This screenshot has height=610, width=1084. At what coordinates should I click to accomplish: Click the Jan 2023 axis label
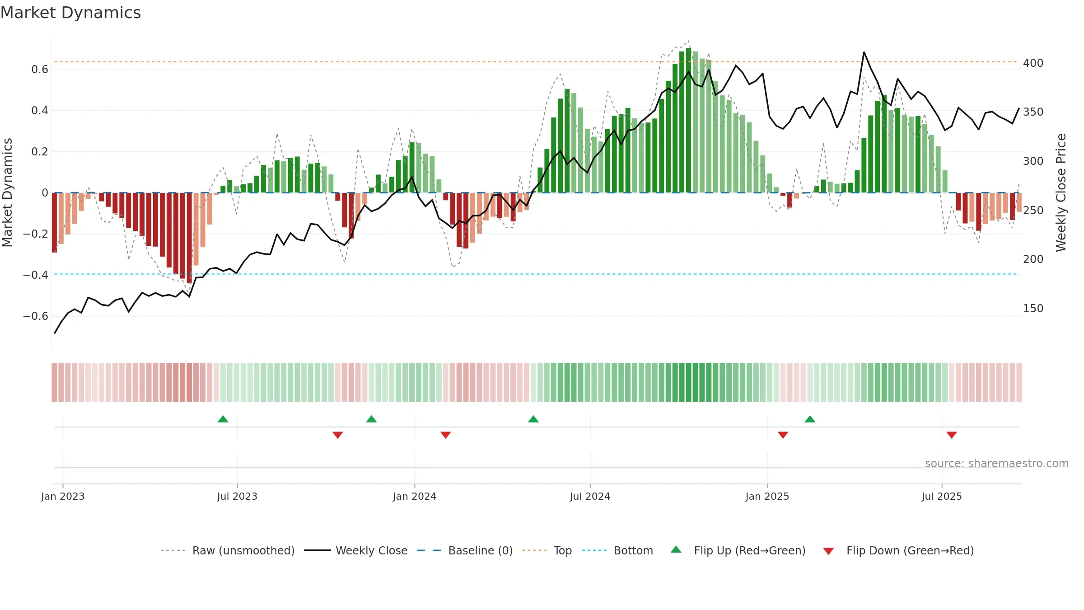[x=63, y=496]
